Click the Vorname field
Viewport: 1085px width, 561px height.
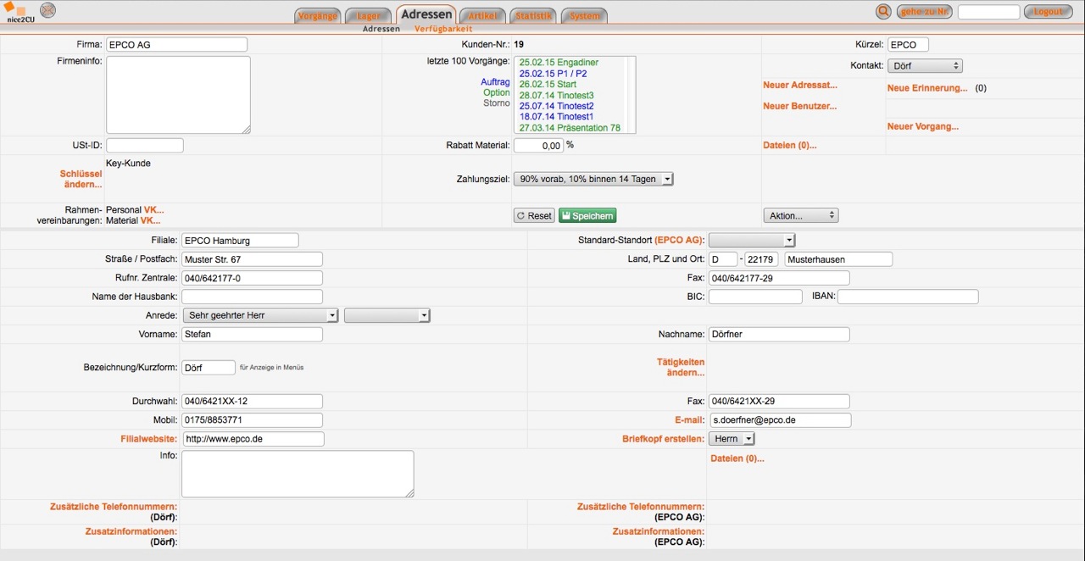(x=252, y=334)
